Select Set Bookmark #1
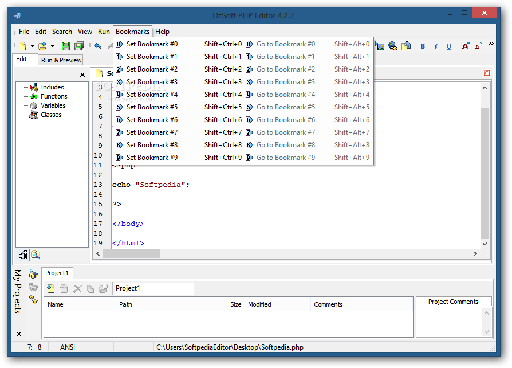Viewport: 512px width, 368px height. tap(179, 57)
